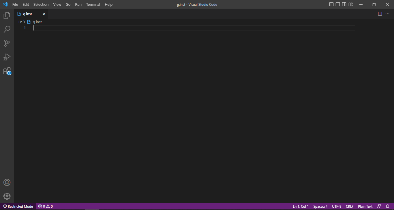This screenshot has height=210, width=394.
Task: Open the Accounts menu
Action: [7, 182]
